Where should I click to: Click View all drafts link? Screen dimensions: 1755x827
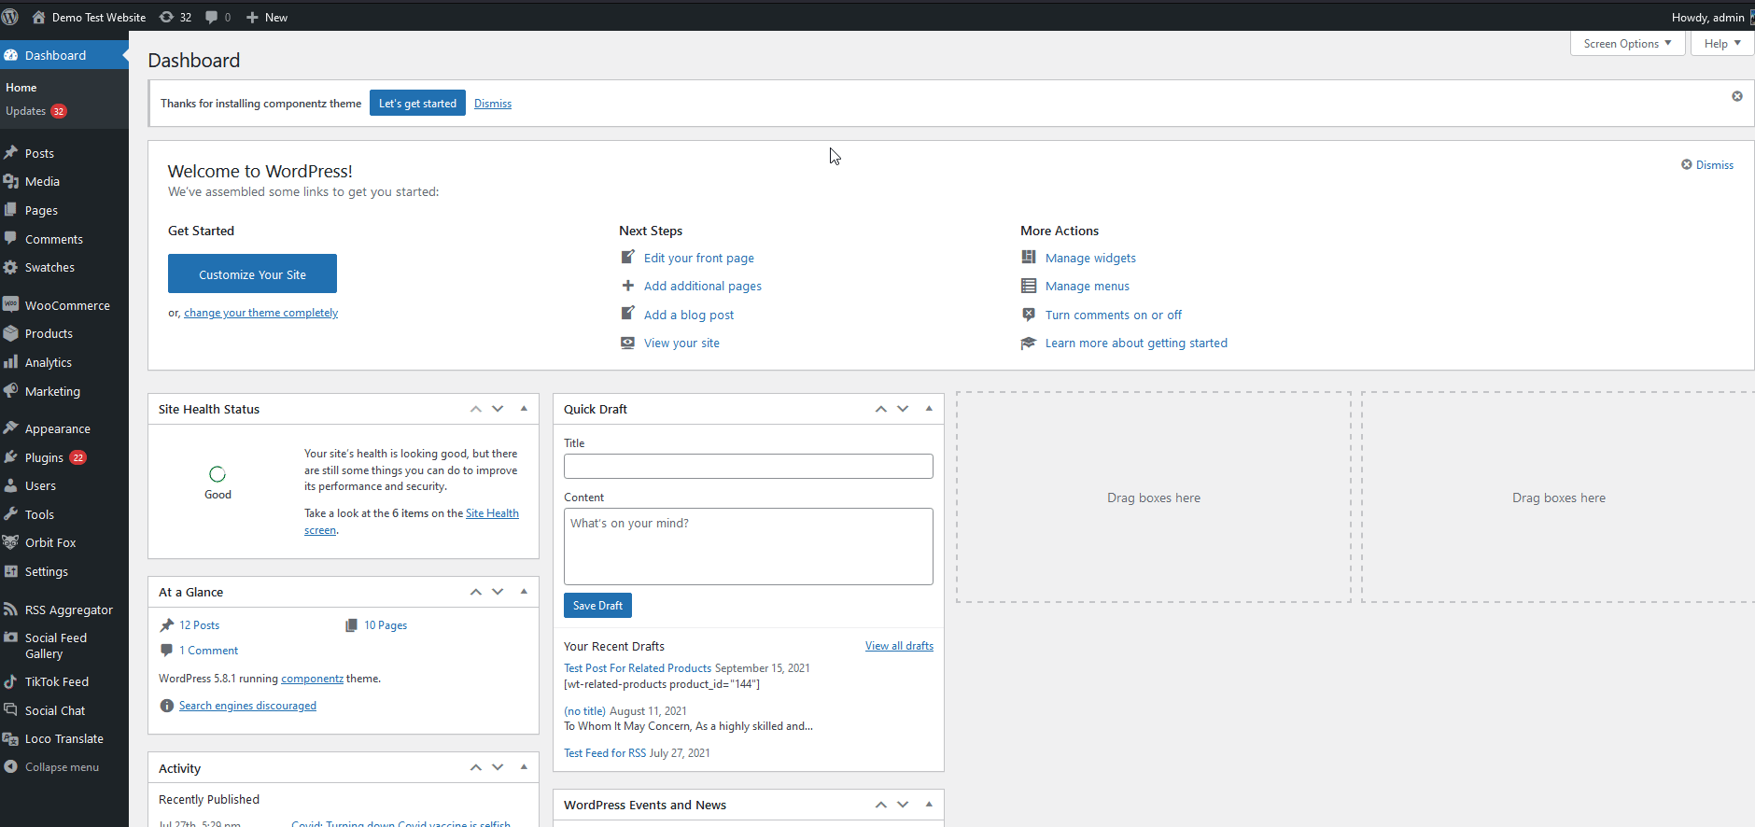(x=899, y=646)
